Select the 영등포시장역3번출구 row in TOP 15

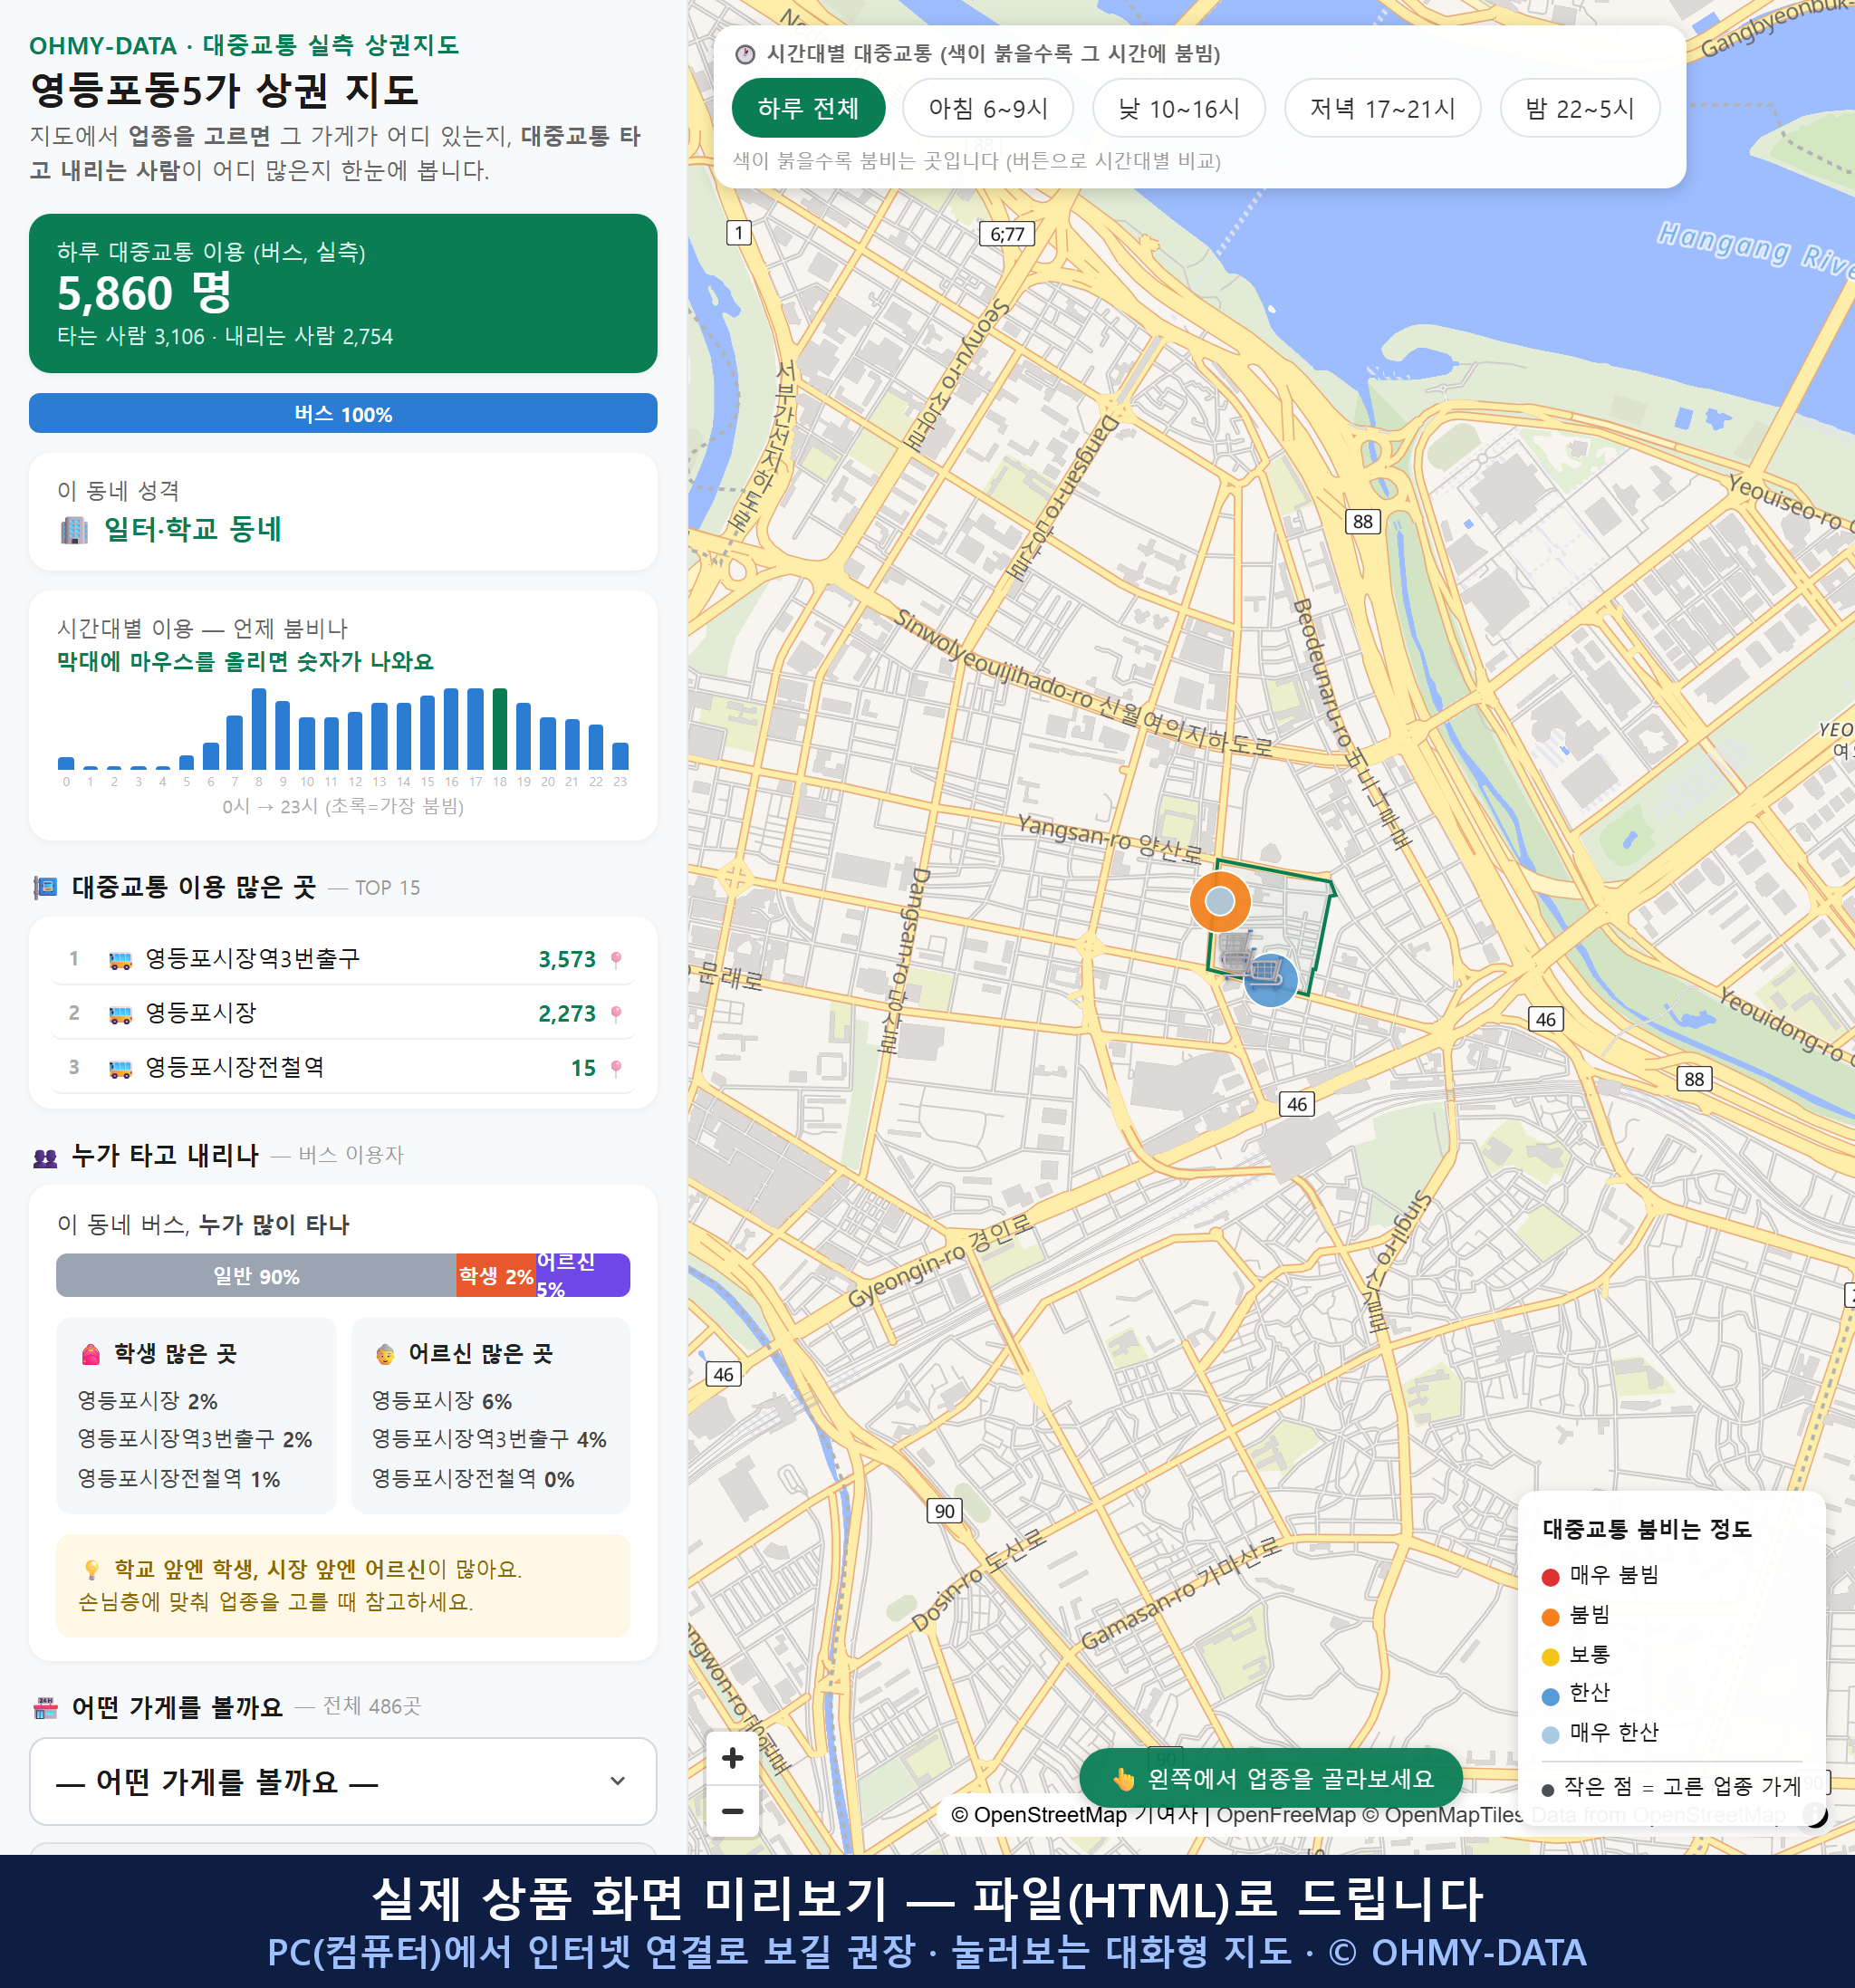pos(343,959)
